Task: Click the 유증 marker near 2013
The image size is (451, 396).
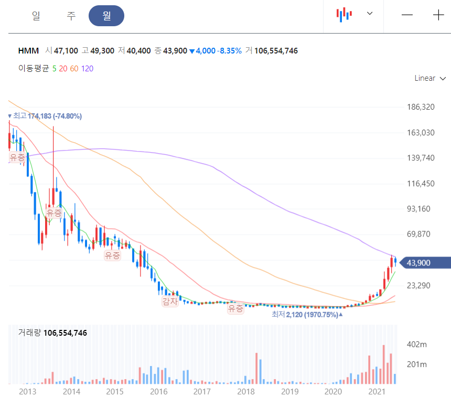Action: point(17,157)
